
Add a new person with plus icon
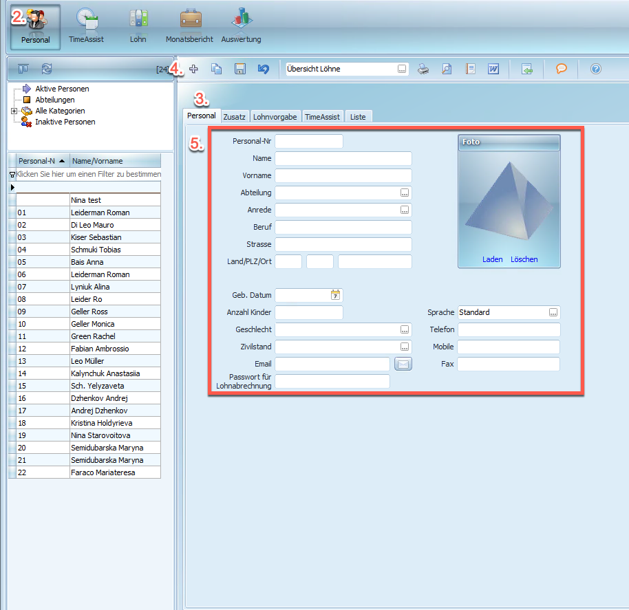pos(193,69)
